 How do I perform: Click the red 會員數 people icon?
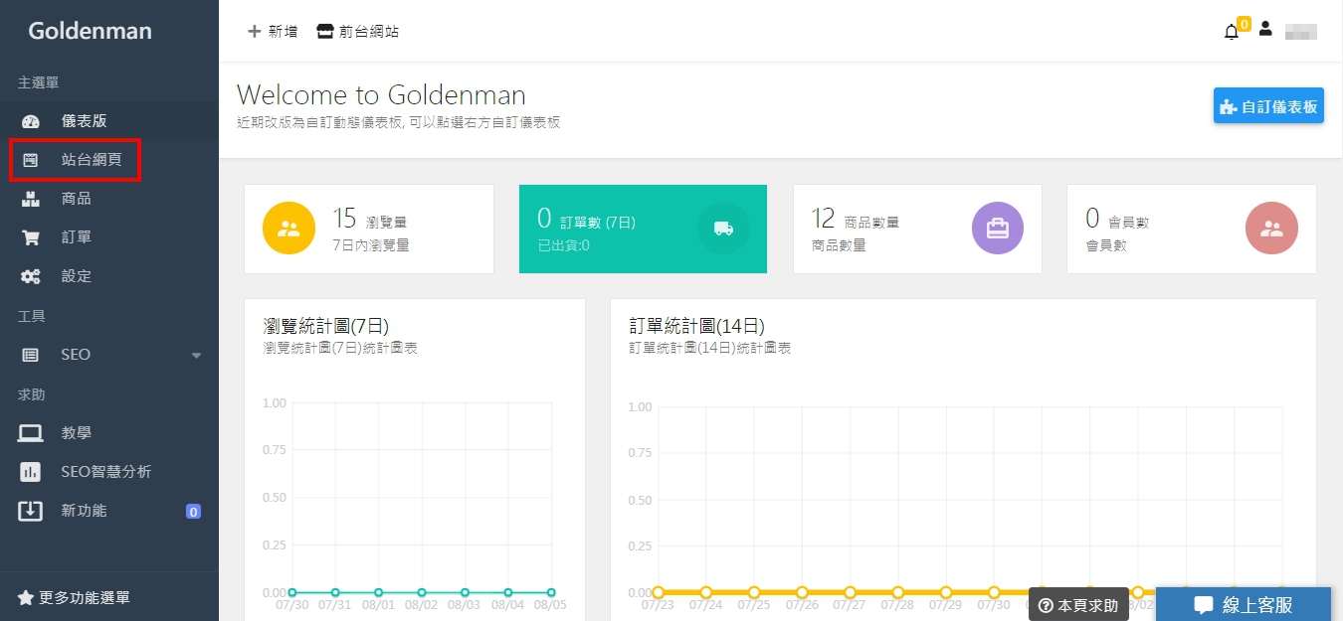point(1271,229)
